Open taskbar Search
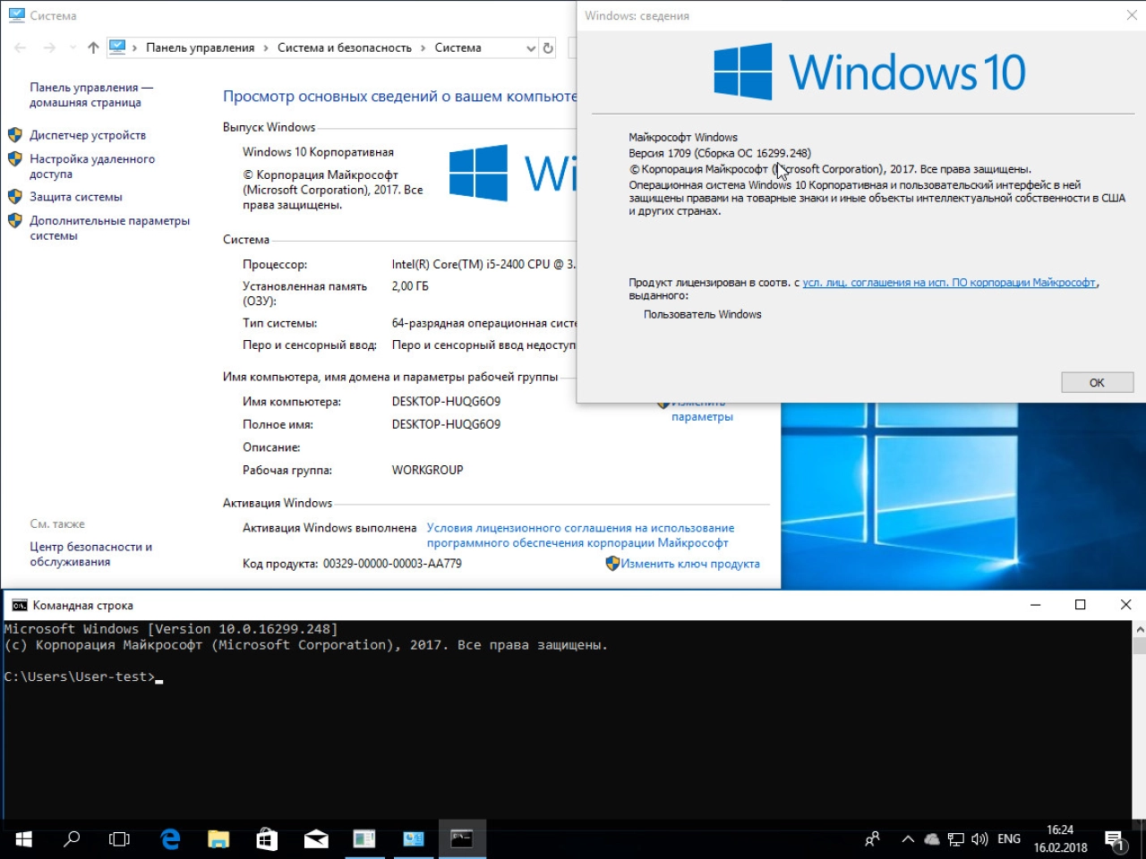The width and height of the screenshot is (1146, 859). pos(72,838)
